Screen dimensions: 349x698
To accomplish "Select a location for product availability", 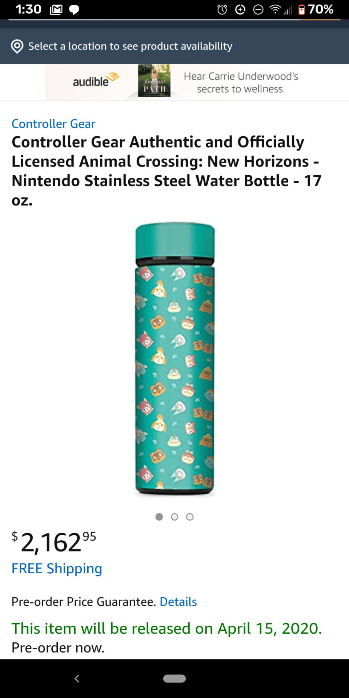I will pyautogui.click(x=130, y=47).
